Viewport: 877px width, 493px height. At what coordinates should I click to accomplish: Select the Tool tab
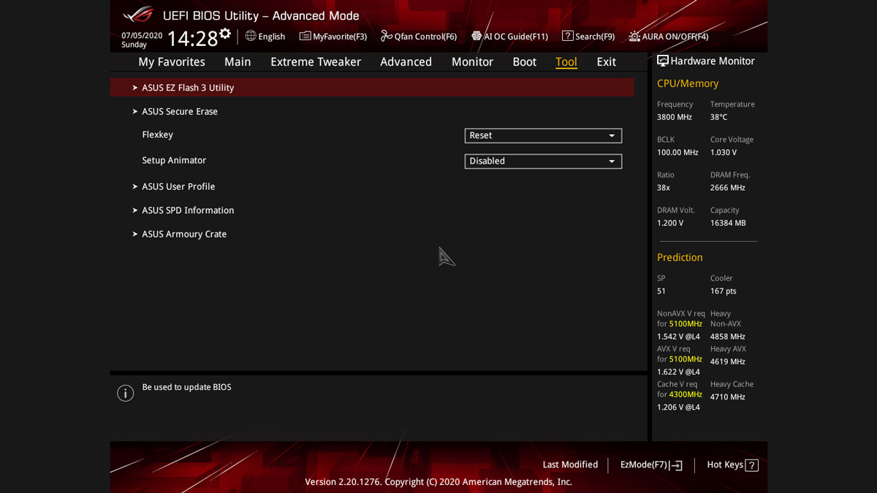point(566,62)
